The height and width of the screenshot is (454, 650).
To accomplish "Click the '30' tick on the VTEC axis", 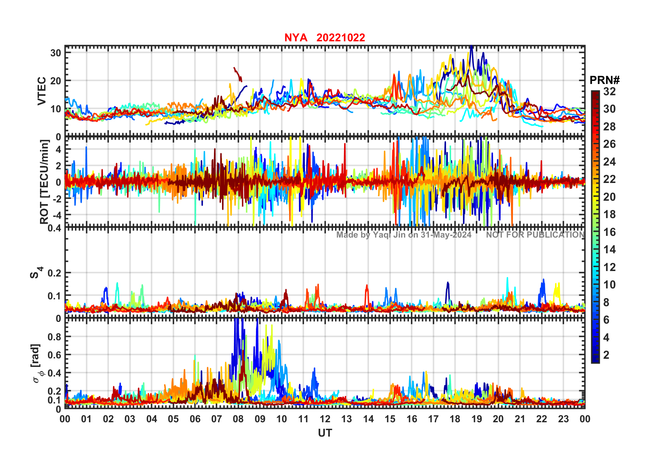I will tap(56, 53).
